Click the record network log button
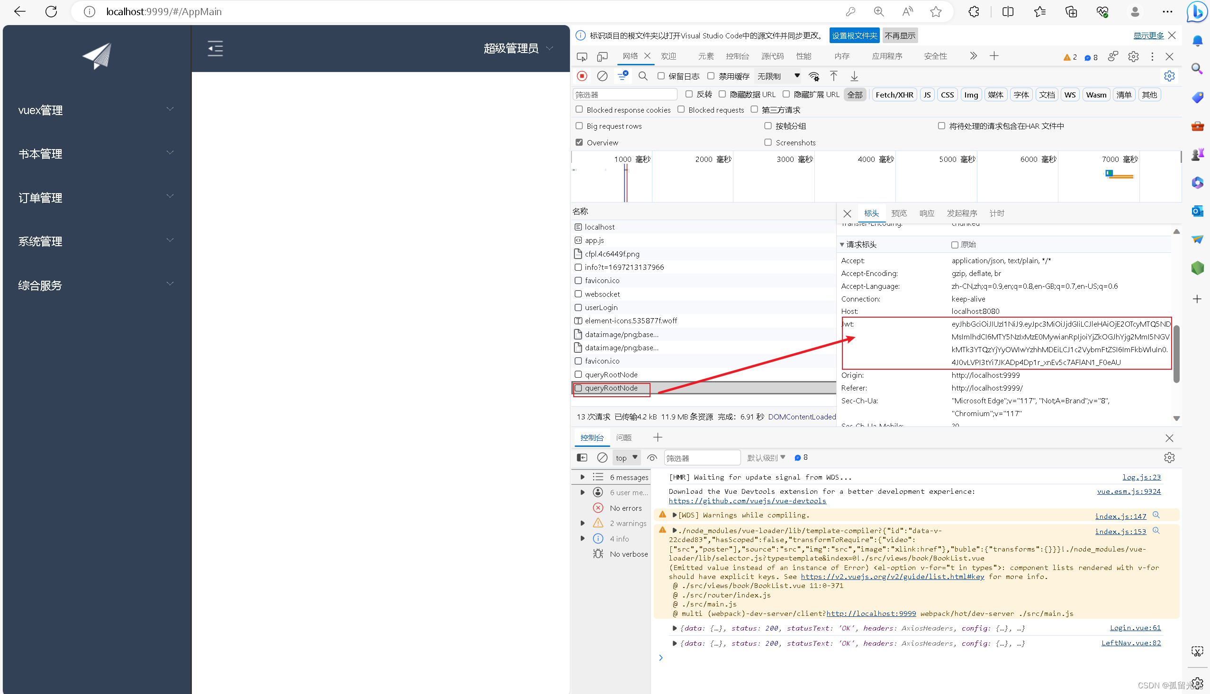This screenshot has height=694, width=1210. pos(582,76)
